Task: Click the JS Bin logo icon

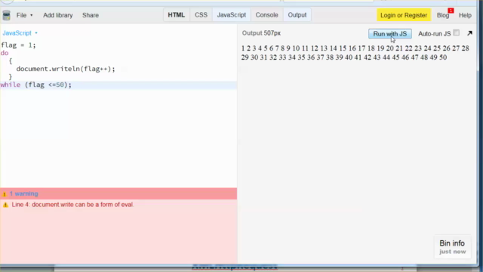Action: coord(6,15)
